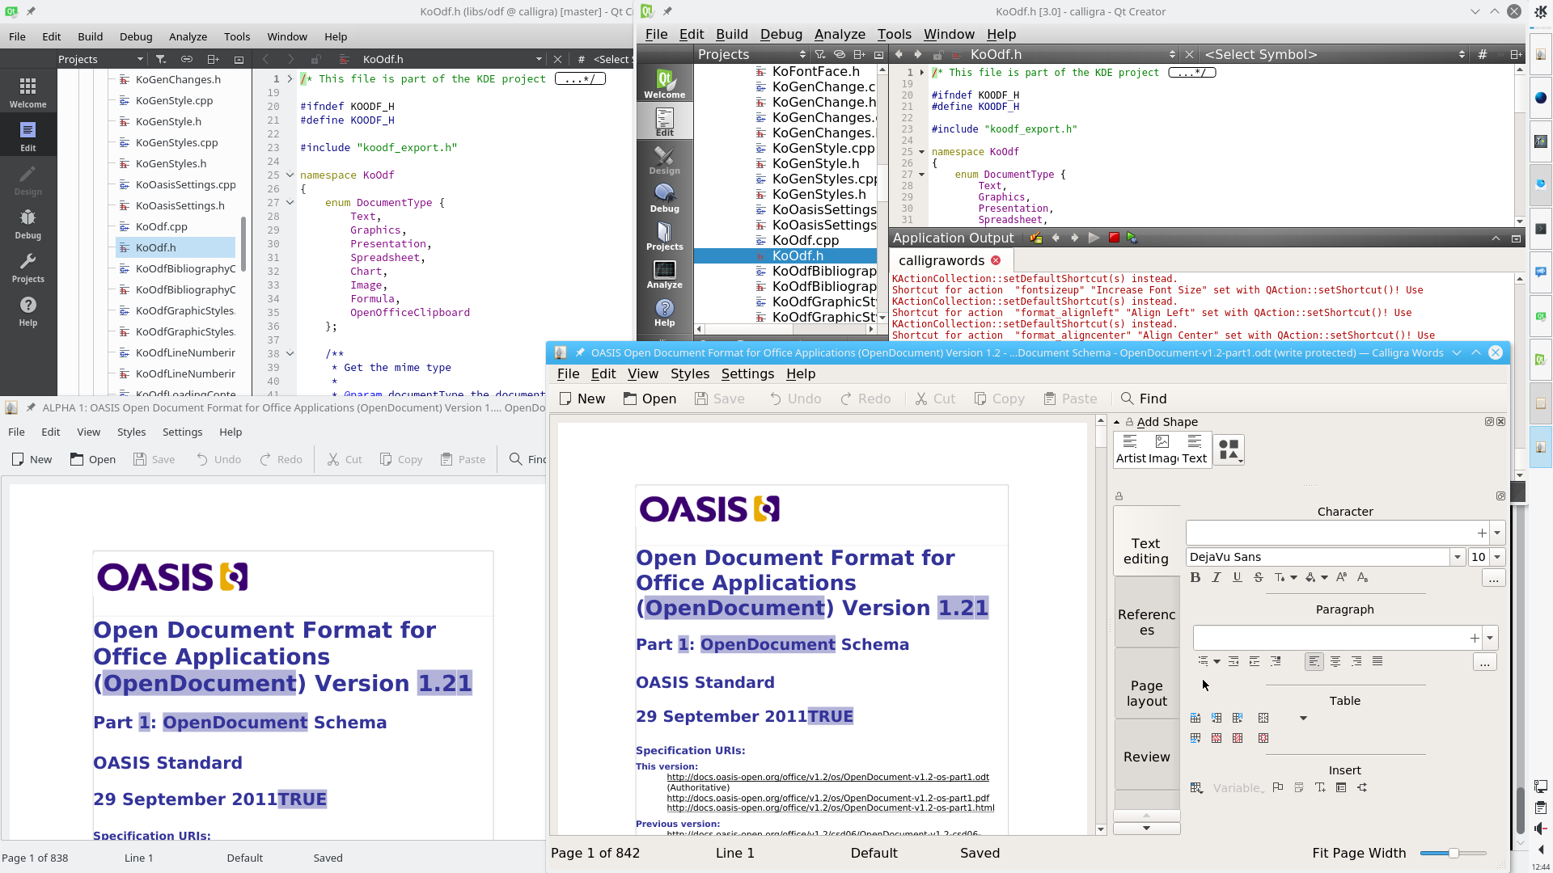Click the Analyze menu item
Image resolution: width=1553 pixels, height=873 pixels.
click(187, 36)
